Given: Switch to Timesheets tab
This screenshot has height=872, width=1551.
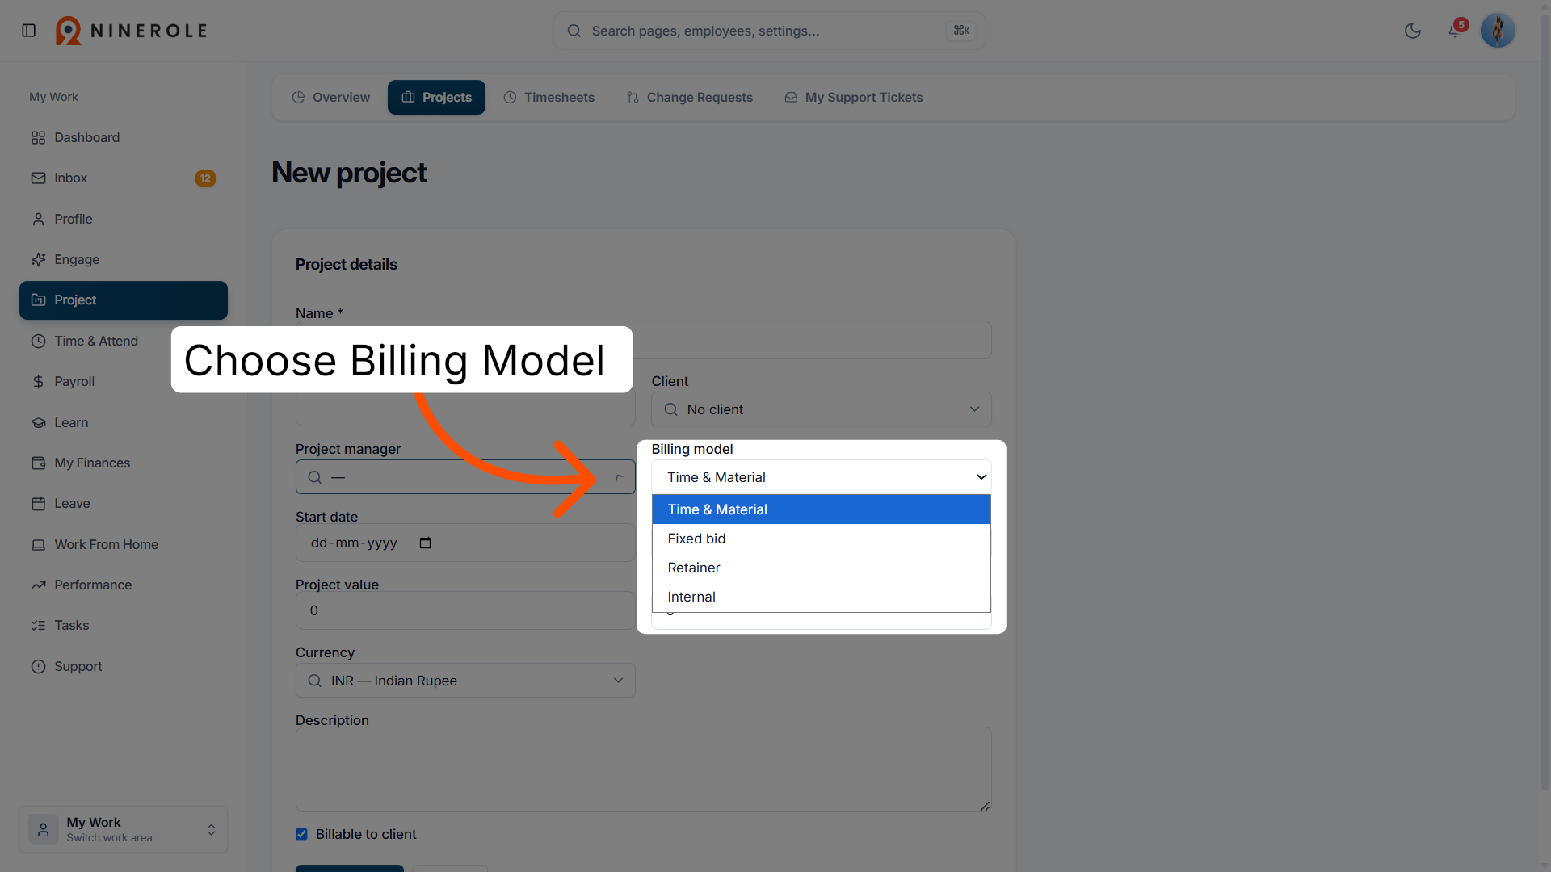Looking at the screenshot, I should click(549, 97).
